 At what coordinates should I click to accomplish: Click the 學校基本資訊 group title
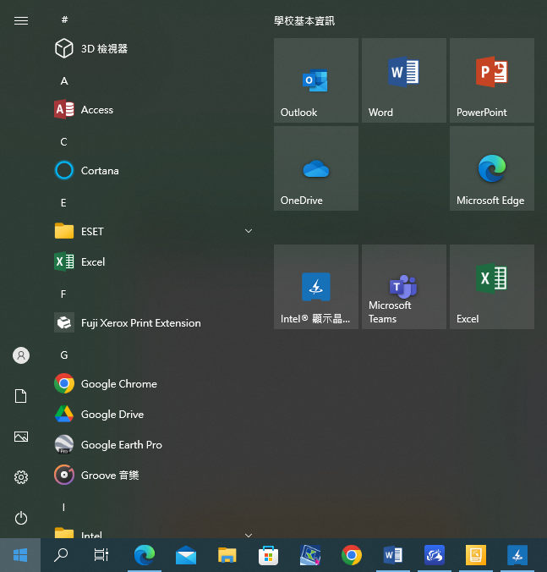point(304,21)
